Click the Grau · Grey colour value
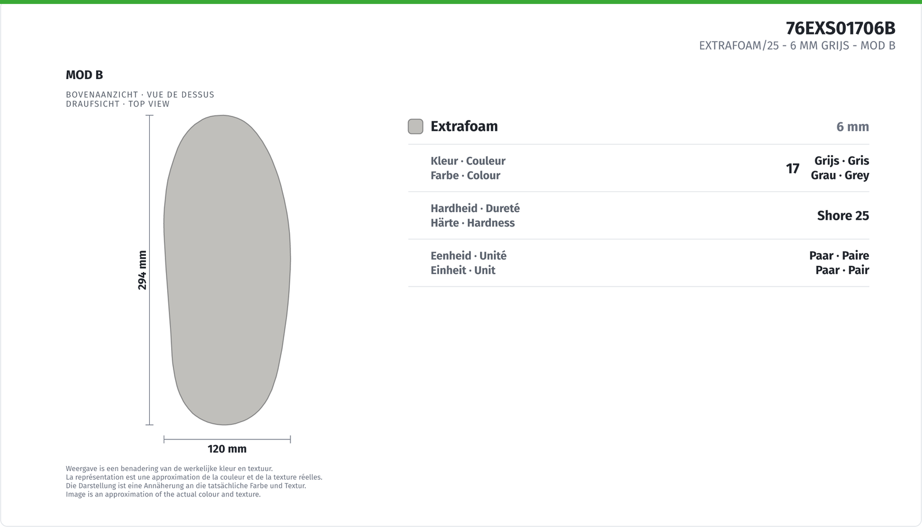This screenshot has width=922, height=527. (840, 175)
